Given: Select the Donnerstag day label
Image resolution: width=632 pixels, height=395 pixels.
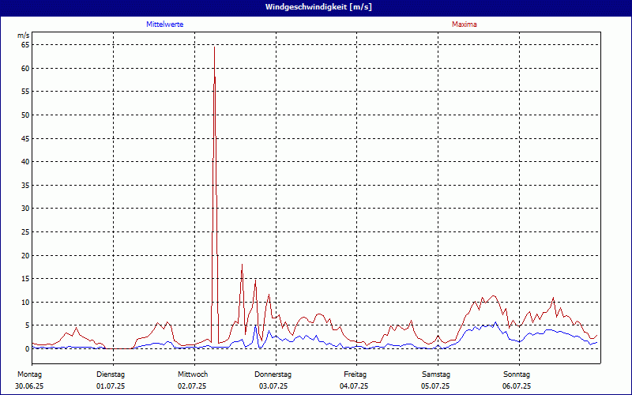Looking at the screenshot, I should [x=273, y=374].
